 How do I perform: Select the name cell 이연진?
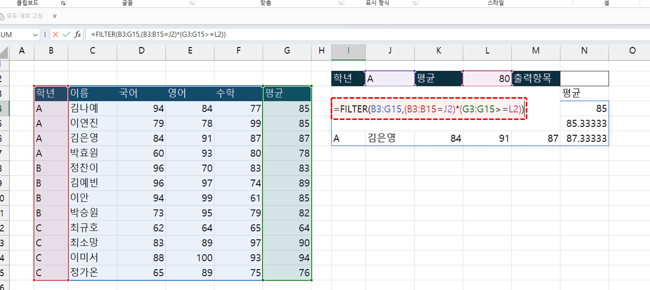click(x=93, y=123)
